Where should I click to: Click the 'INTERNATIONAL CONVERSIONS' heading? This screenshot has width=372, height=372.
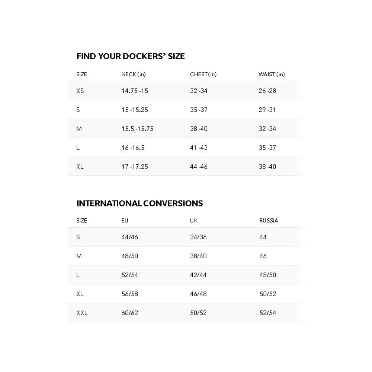pyautogui.click(x=139, y=203)
